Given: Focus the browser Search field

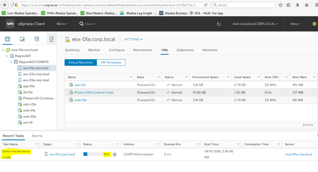Looking at the screenshot, I should click(x=243, y=5).
